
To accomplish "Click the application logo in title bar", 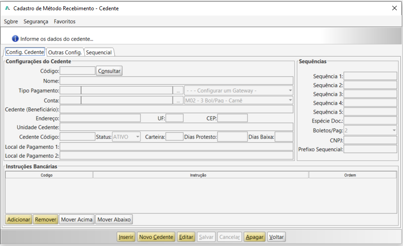I will click(8, 8).
